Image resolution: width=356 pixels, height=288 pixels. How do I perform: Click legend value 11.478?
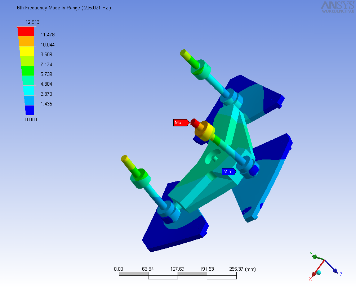48,35
